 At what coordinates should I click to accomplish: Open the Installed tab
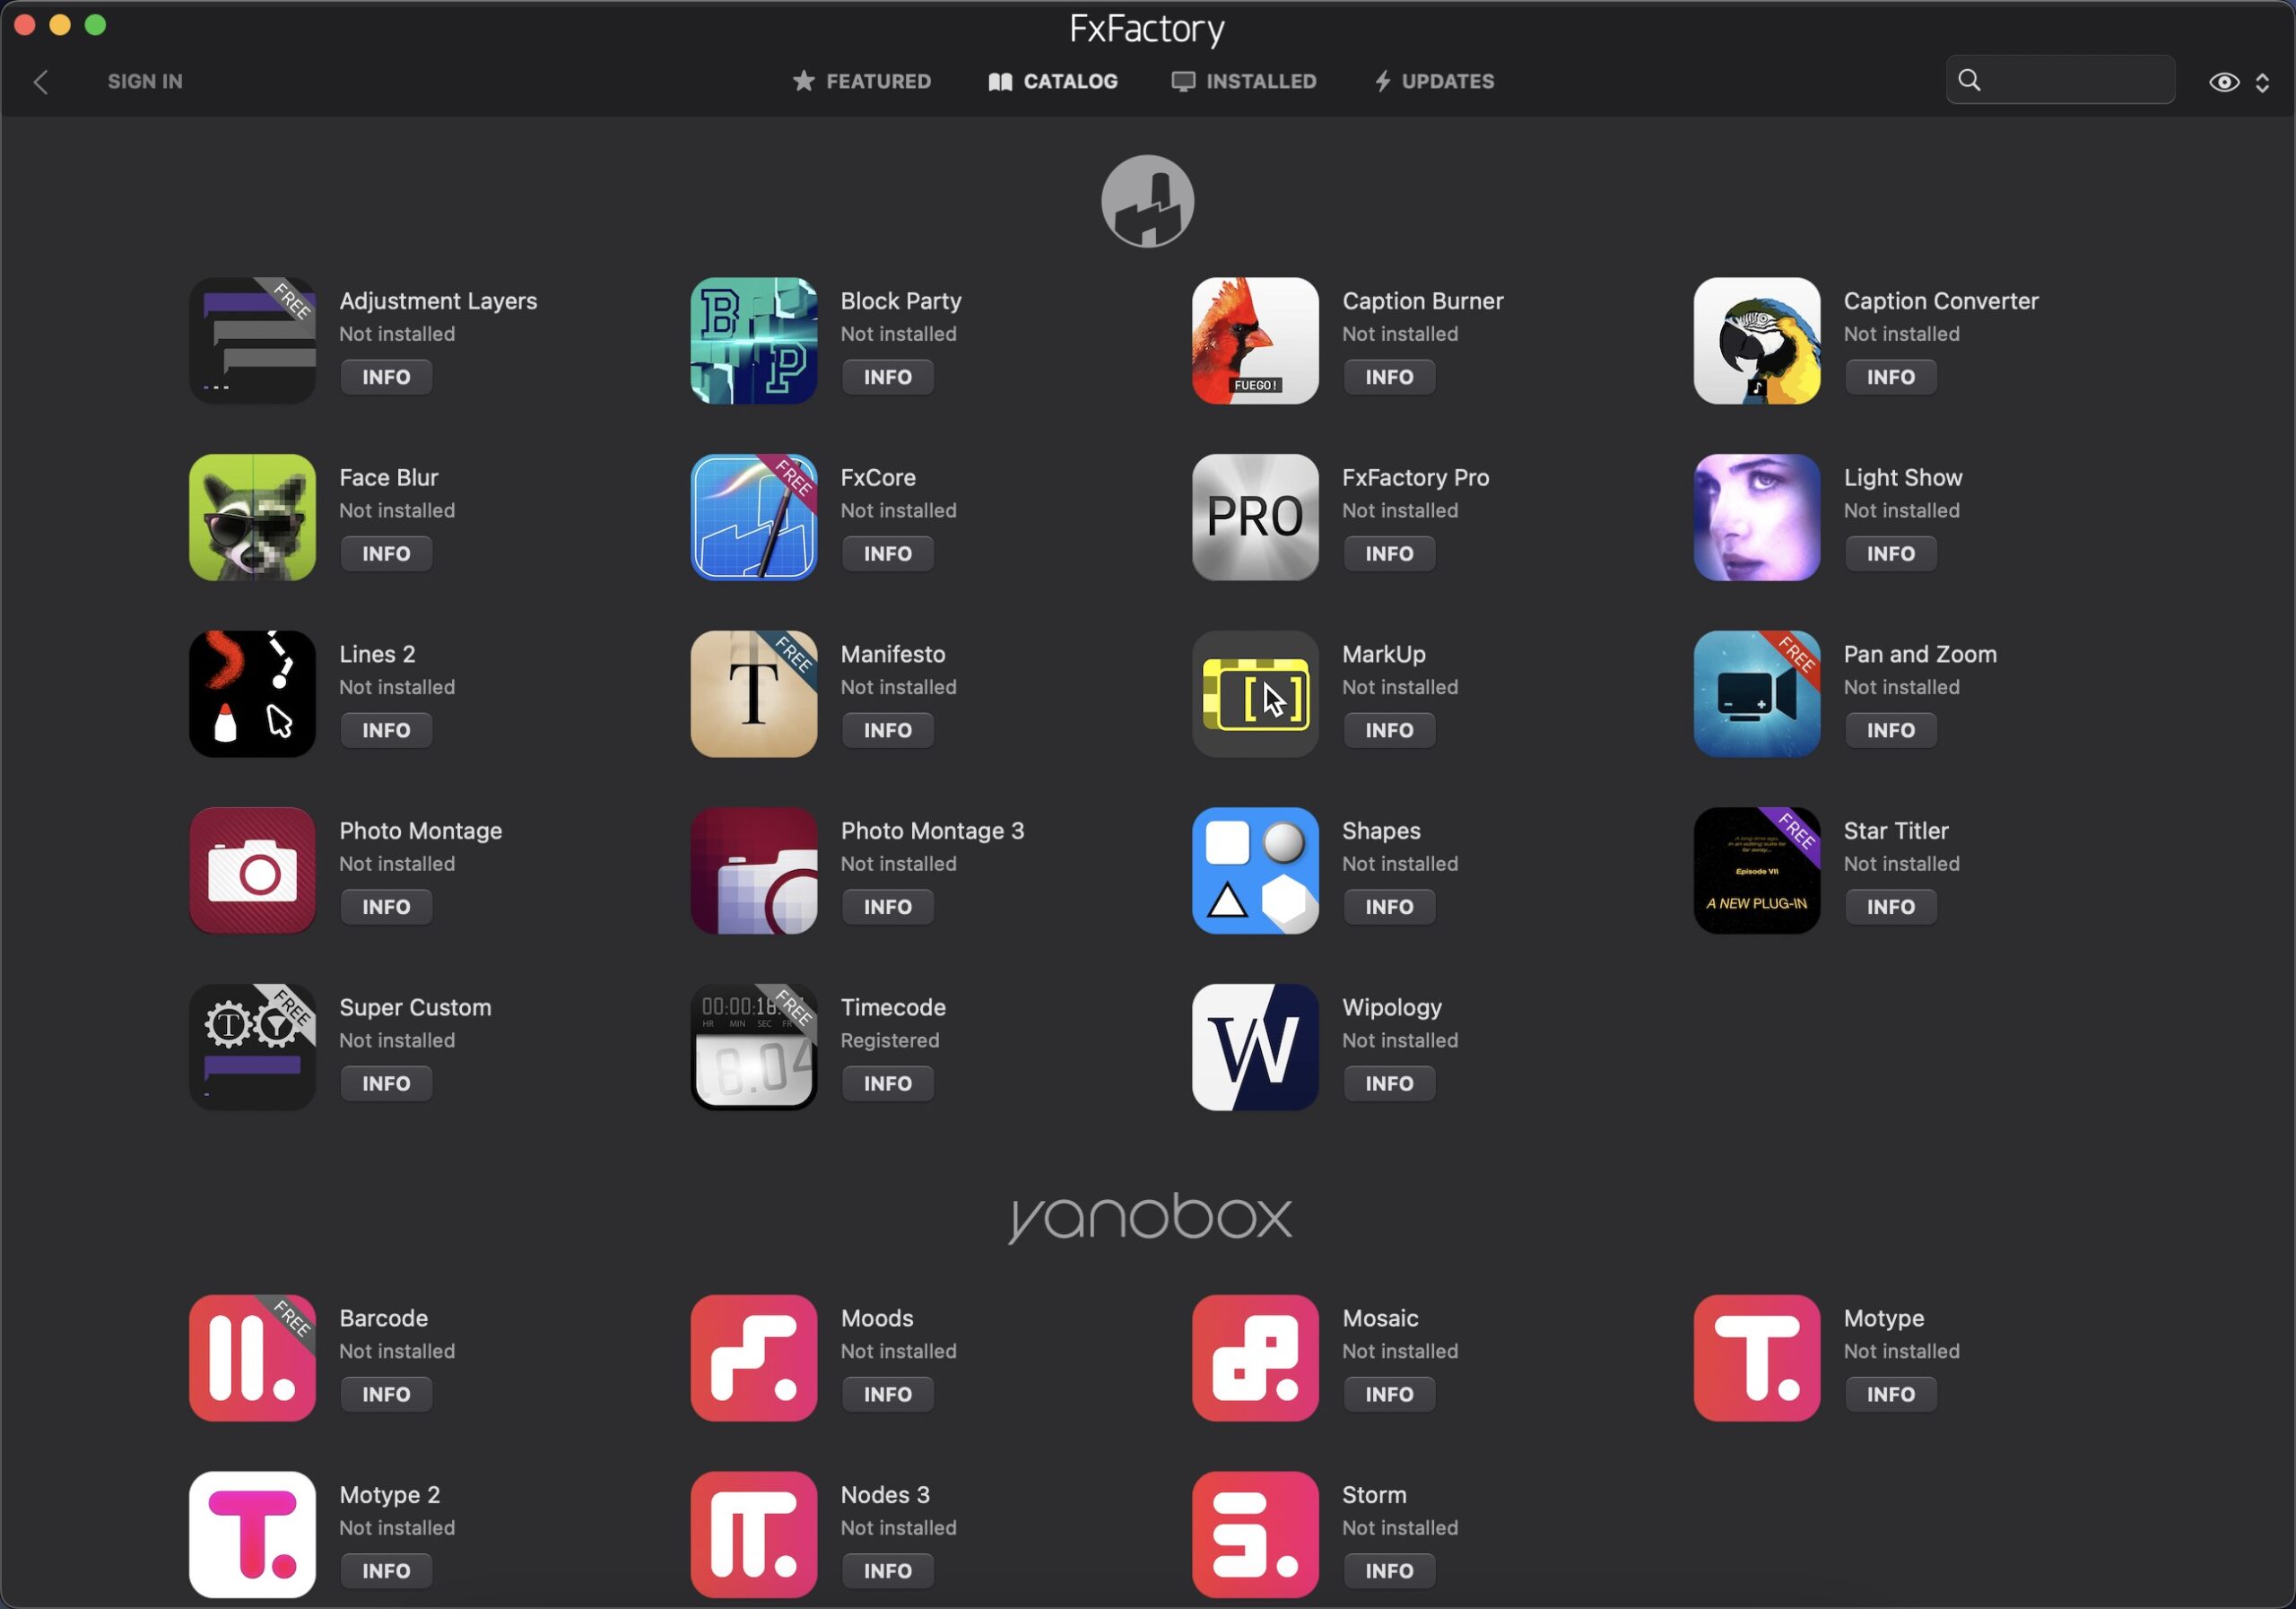point(1244,81)
